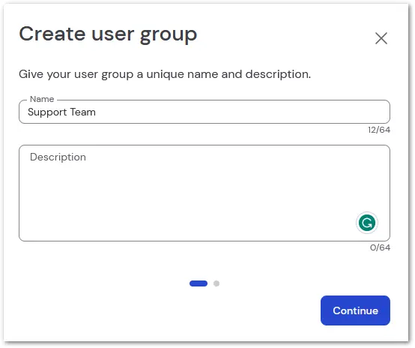This screenshot has height=348, width=415.
Task: Close the Create user group dialog
Action: (381, 38)
